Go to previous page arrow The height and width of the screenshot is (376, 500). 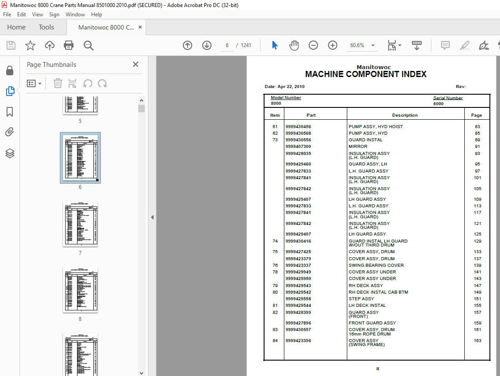click(x=187, y=45)
